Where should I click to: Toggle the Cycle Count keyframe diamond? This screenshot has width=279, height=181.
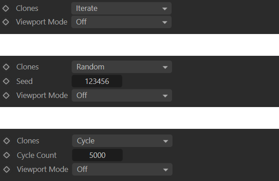[x=6, y=155]
